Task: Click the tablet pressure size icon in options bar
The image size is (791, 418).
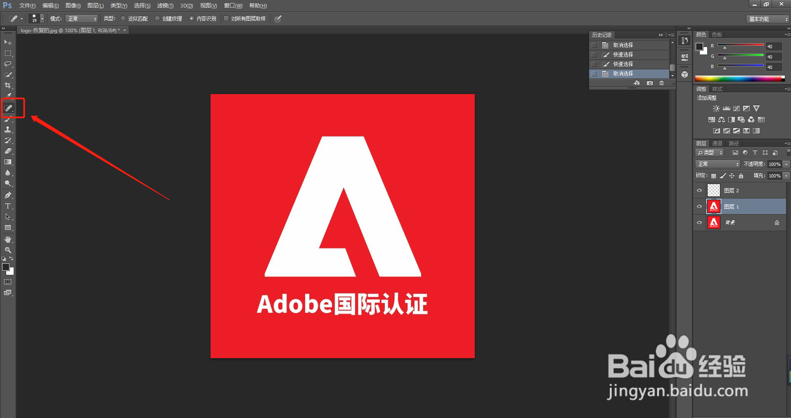Action: click(x=278, y=19)
